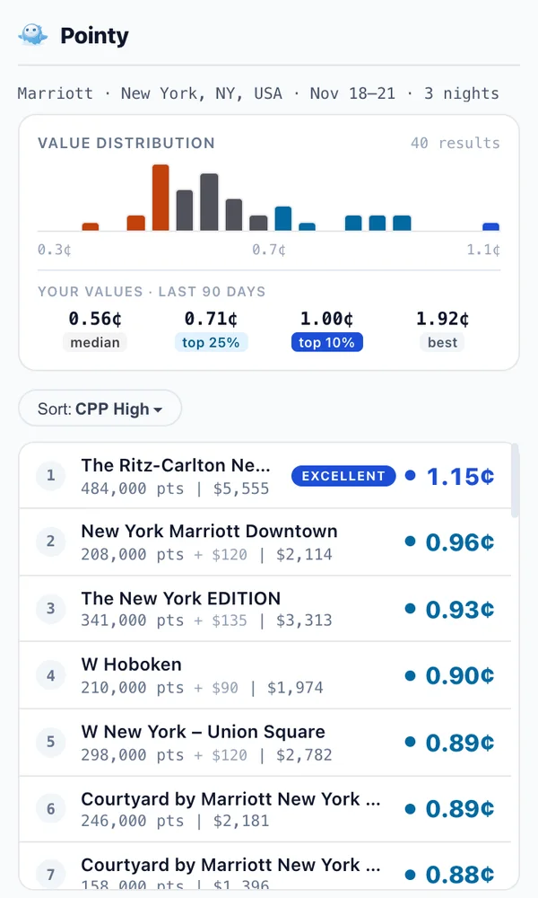The image size is (538, 898).
Task: Click the tallest orange histogram bar
Action: tap(161, 198)
